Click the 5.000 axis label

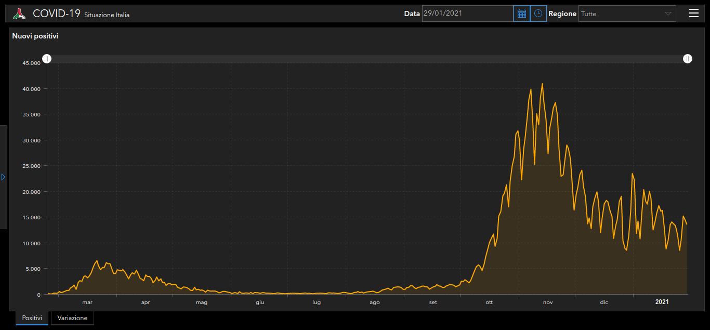pos(33,269)
